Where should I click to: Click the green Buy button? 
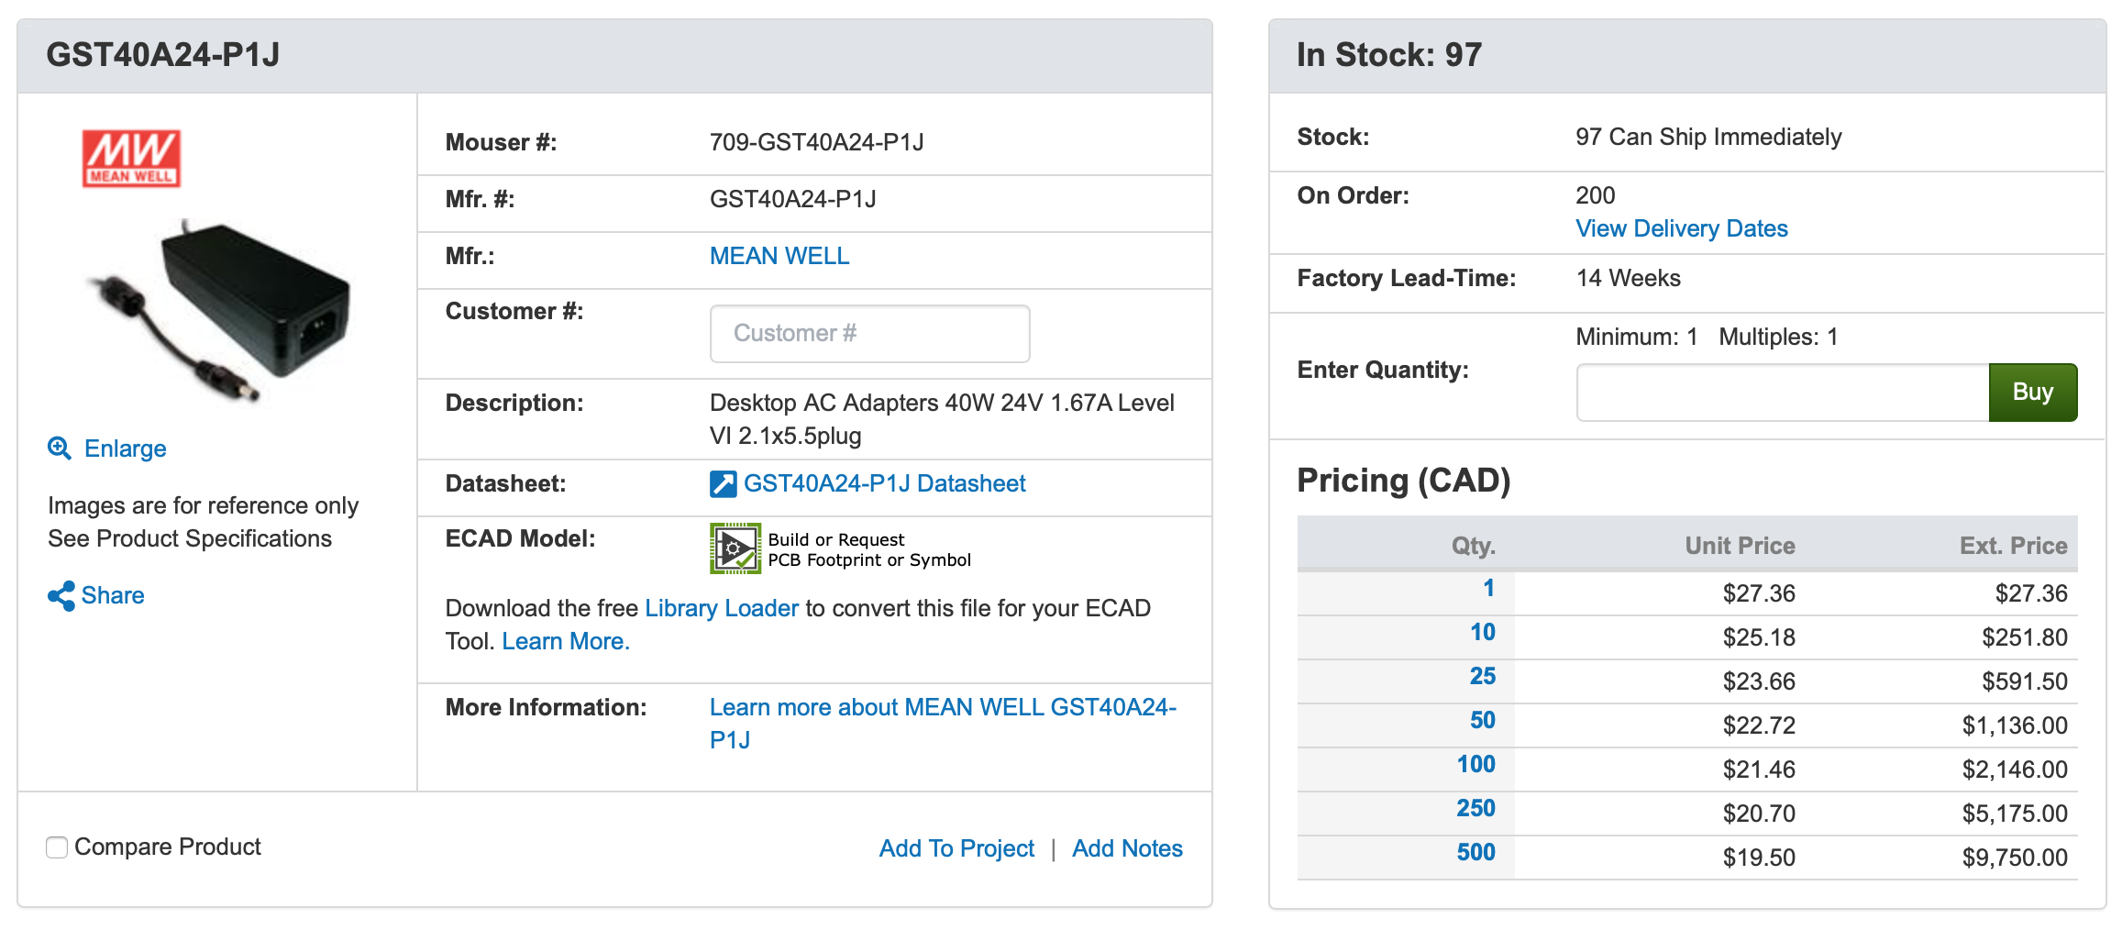coord(2032,393)
